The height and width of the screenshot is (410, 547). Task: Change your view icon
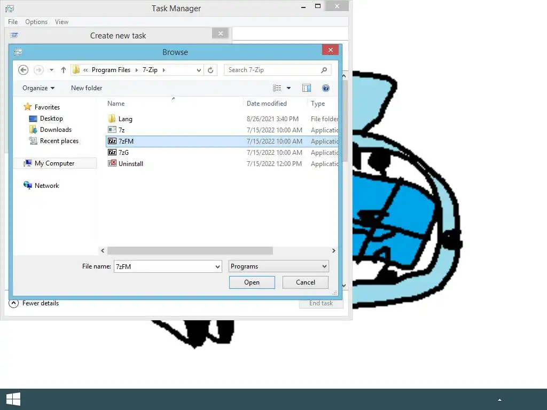(277, 88)
